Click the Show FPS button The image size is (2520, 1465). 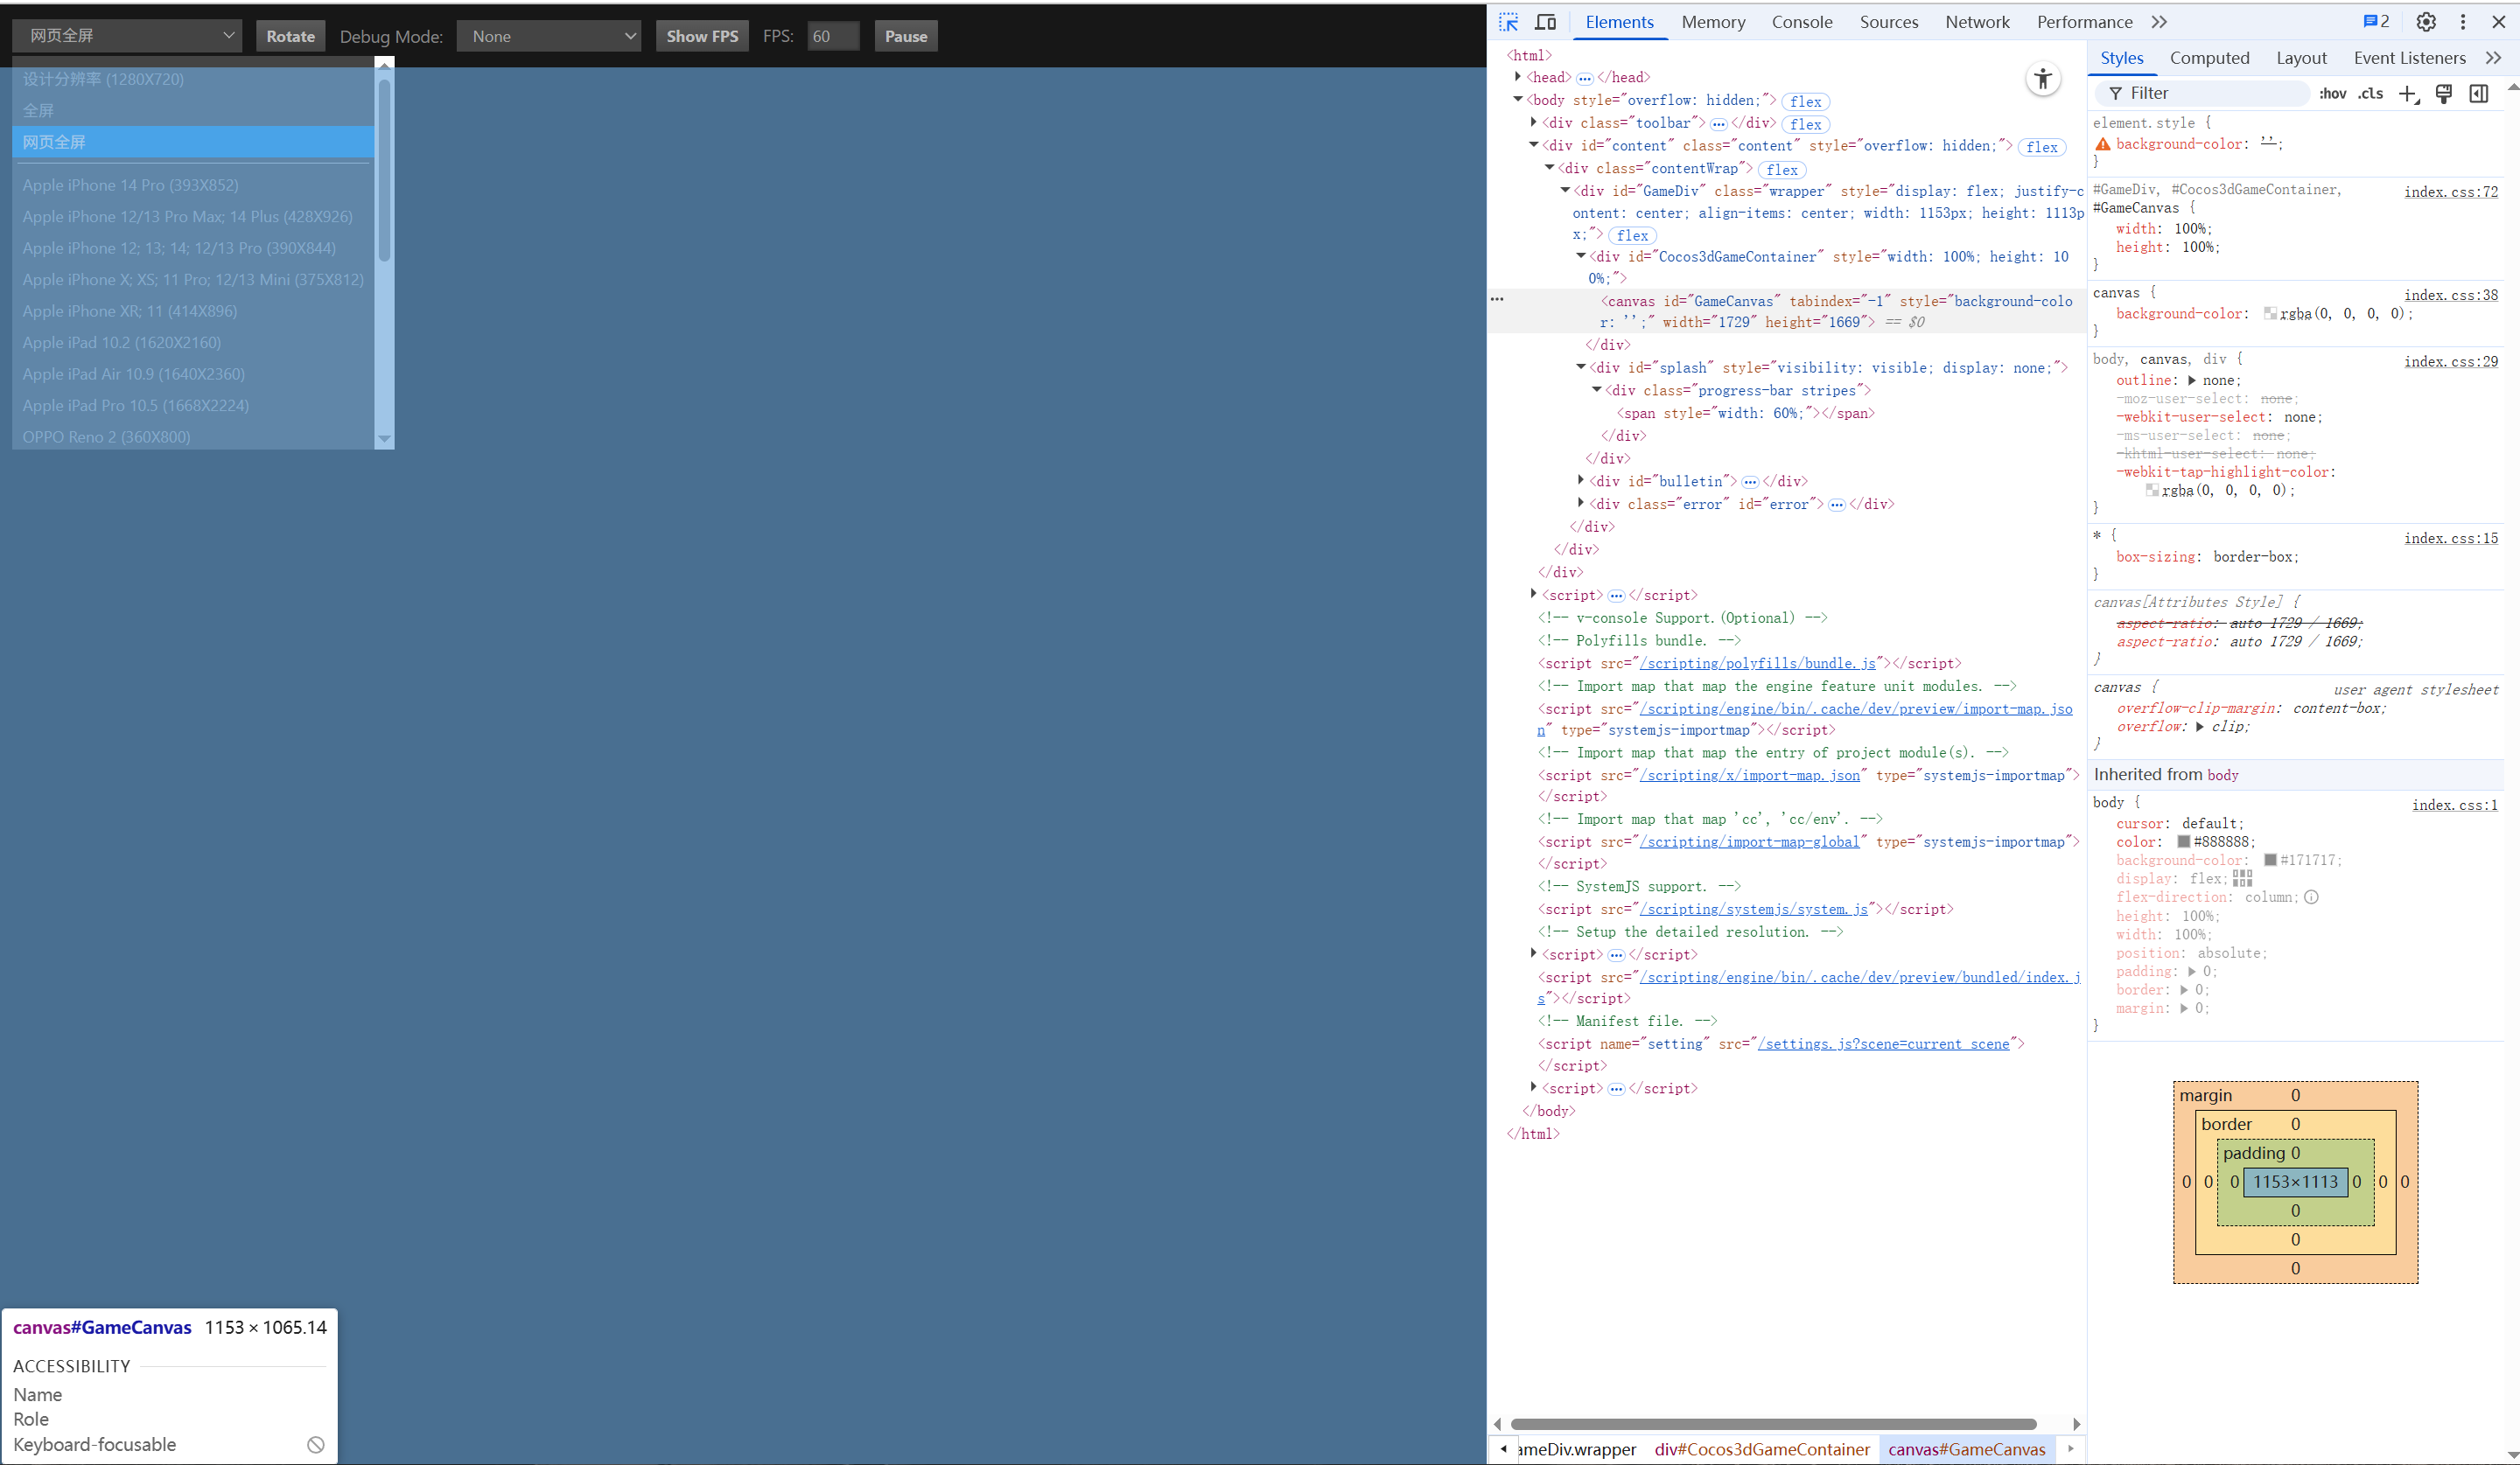702,36
